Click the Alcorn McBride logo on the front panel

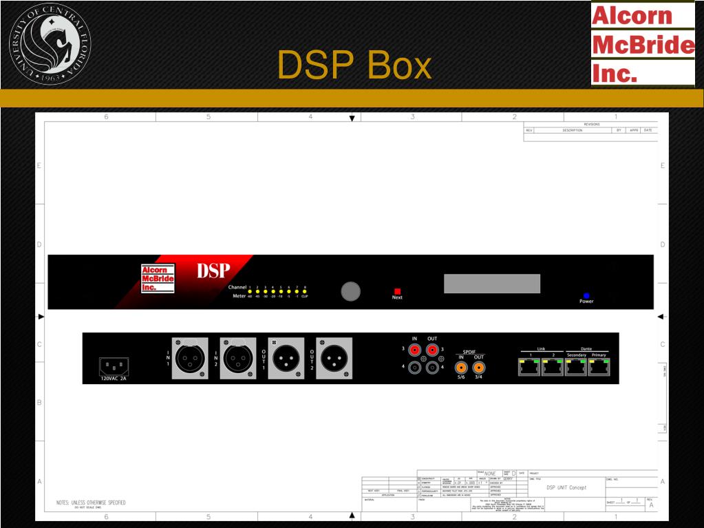[x=158, y=278]
